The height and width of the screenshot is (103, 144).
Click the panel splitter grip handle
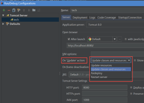click(60, 73)
